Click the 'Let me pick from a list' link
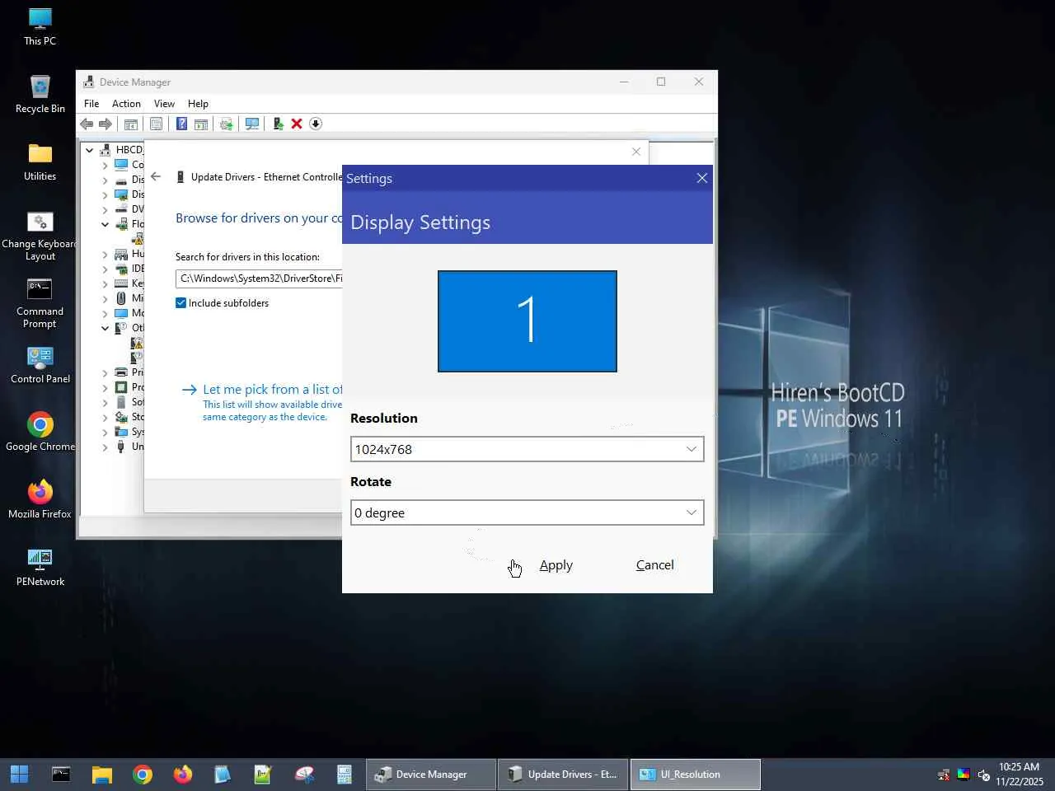This screenshot has height=791, width=1055. (273, 390)
